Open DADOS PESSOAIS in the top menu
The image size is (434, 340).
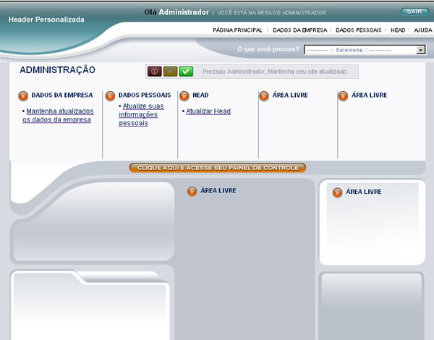[359, 30]
